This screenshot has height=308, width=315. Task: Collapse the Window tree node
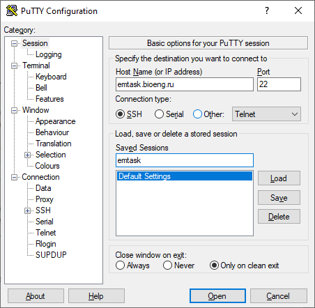[x=14, y=110]
